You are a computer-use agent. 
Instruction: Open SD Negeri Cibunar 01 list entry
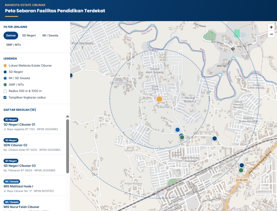tap(33, 124)
